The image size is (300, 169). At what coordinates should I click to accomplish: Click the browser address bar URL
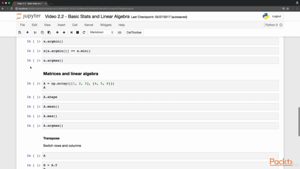(76, 8)
